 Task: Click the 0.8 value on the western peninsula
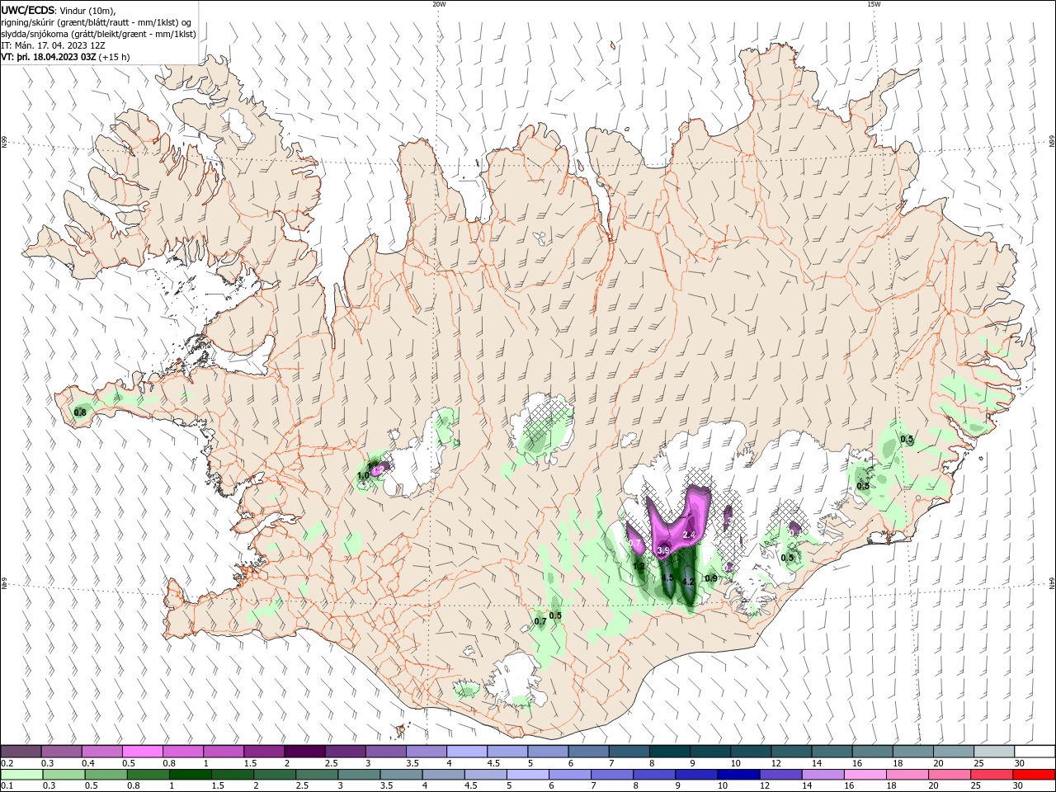[x=80, y=412]
